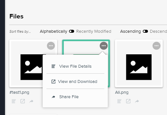Open the Ali.png image thumbnail
Viewport: 167px width, 115px height.
(139, 67)
